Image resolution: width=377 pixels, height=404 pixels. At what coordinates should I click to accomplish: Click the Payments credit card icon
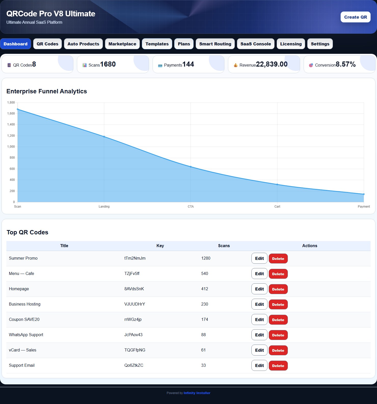(x=160, y=66)
